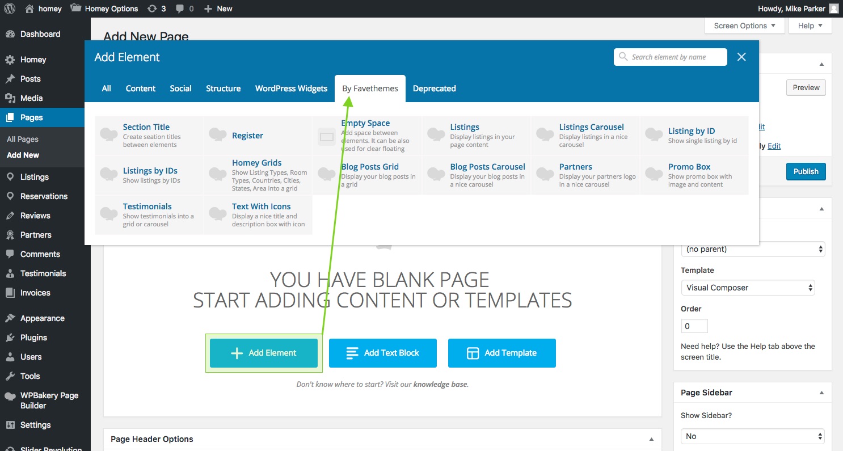Image resolution: width=843 pixels, height=451 pixels.
Task: Select the By Favethemes tab
Action: click(x=370, y=88)
